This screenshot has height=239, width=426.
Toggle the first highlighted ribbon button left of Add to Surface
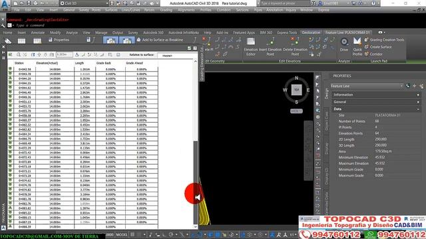pyautogui.click(x=110, y=40)
